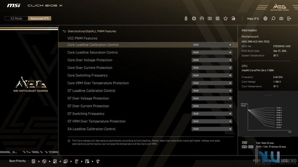Change language via the globe icon

(x=265, y=18)
